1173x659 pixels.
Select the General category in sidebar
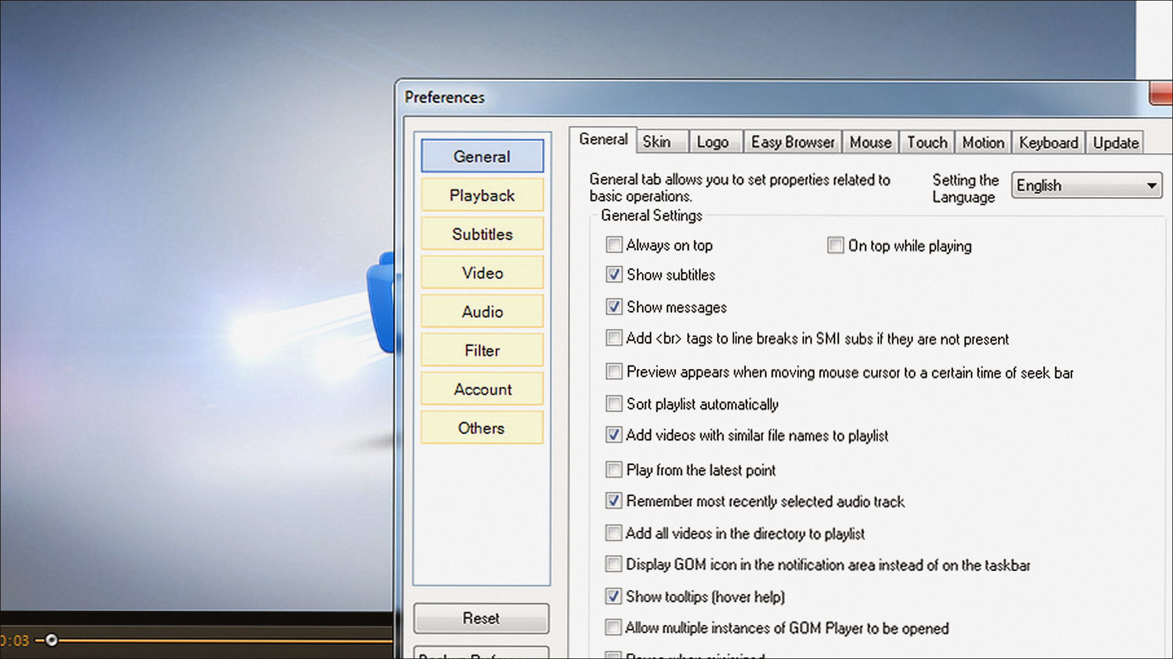tap(482, 156)
